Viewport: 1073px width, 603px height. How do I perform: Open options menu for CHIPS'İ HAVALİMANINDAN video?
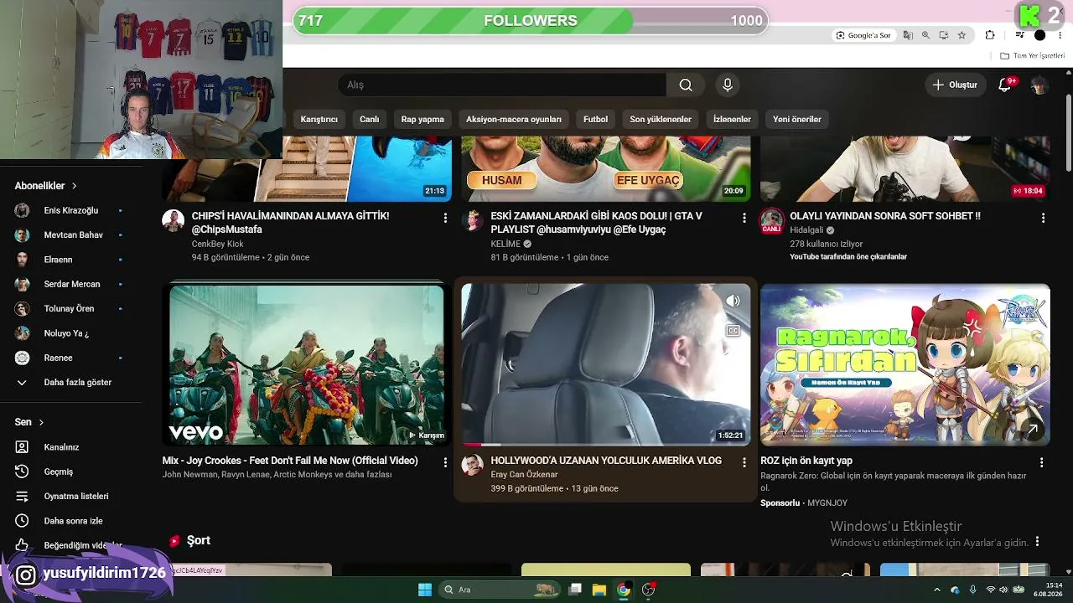click(445, 218)
